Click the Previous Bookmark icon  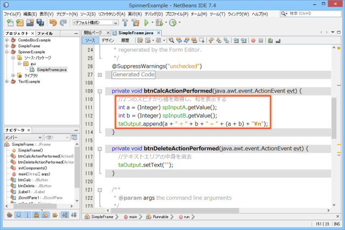[x=211, y=40]
